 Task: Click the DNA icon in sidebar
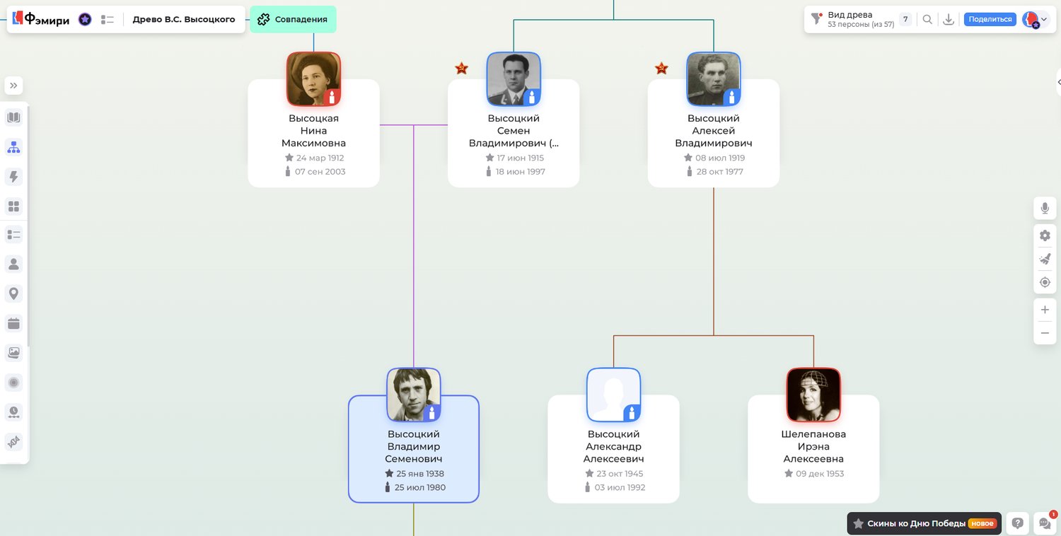pos(13,442)
